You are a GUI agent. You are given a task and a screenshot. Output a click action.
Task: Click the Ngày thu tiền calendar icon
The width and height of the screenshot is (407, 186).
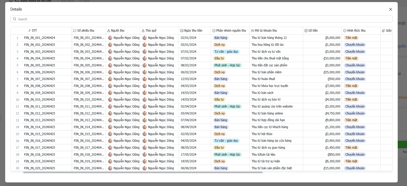click(x=182, y=31)
